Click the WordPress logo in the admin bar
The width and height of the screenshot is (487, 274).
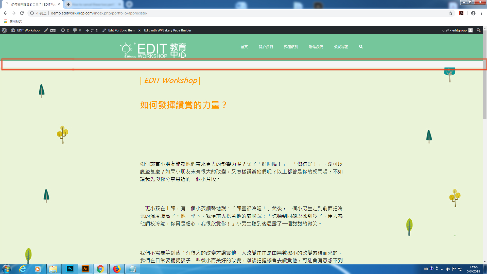(x=4, y=30)
